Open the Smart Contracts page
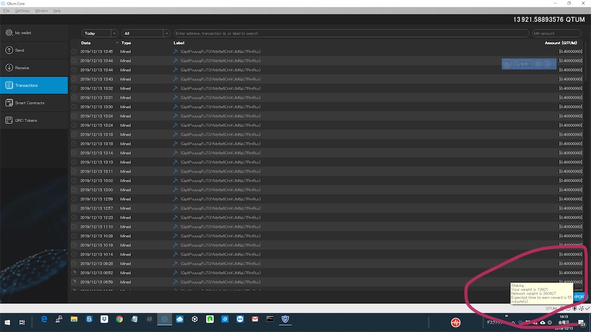 (34, 103)
